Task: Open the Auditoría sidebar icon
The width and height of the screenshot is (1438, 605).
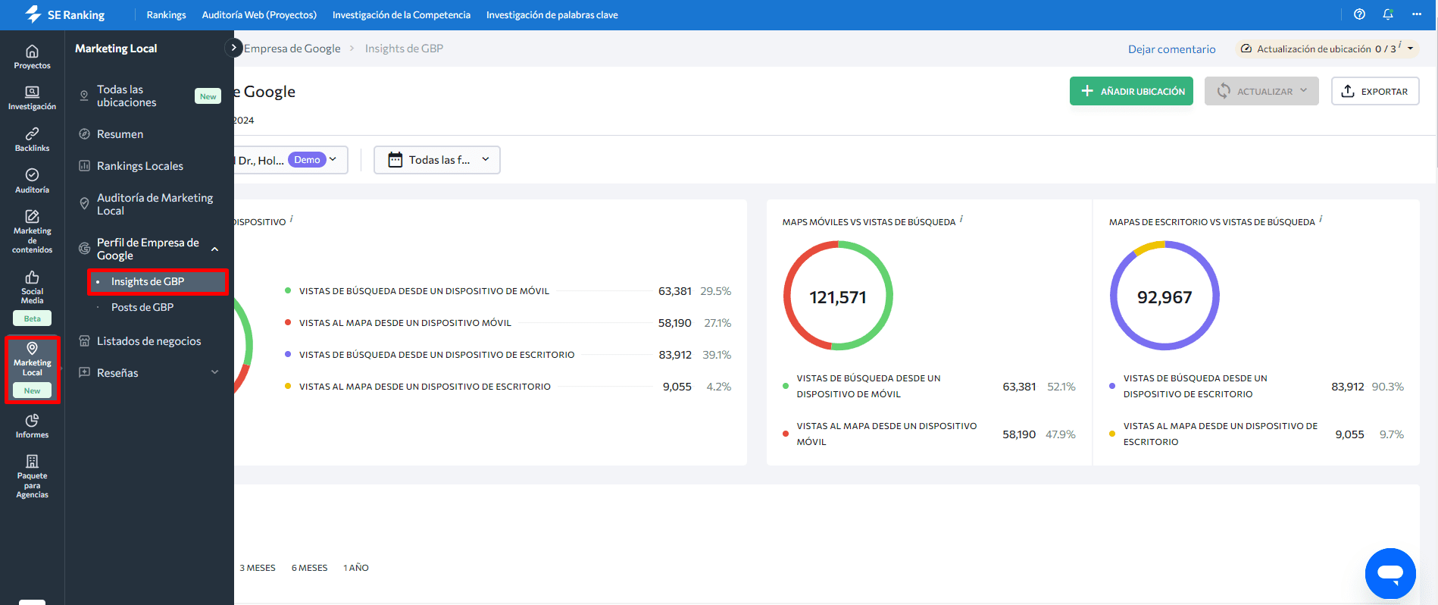Action: (x=32, y=181)
